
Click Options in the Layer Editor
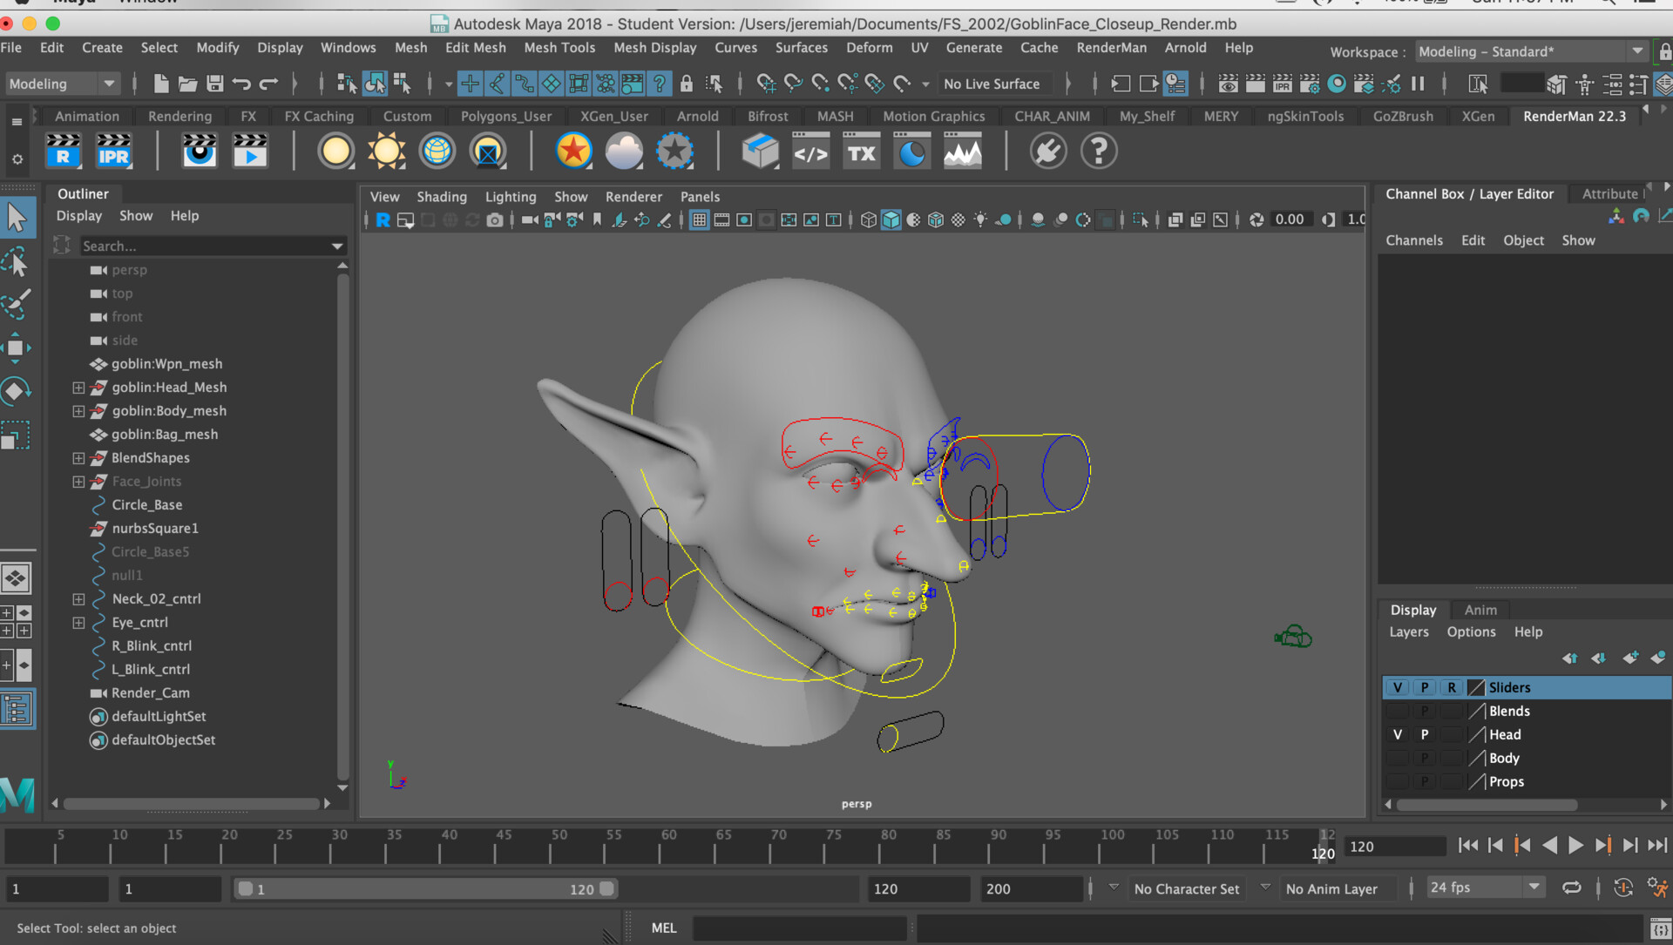pyautogui.click(x=1471, y=631)
